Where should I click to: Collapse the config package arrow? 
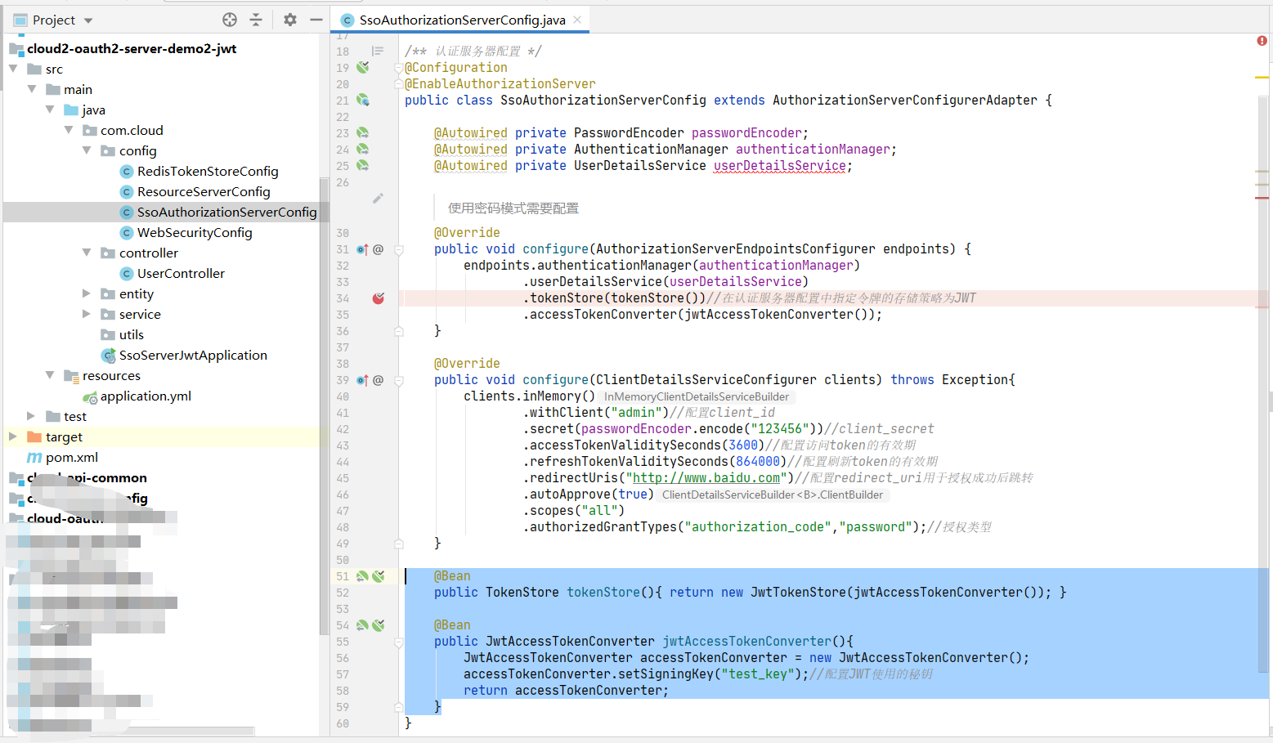click(x=87, y=150)
